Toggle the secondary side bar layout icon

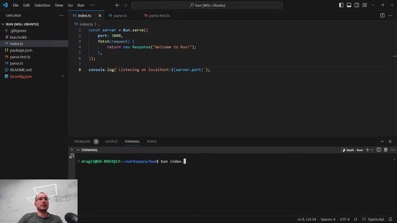(357, 5)
